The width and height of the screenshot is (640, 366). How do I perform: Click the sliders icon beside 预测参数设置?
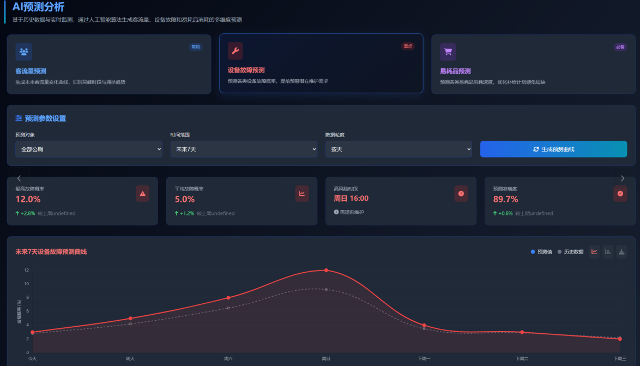pyautogui.click(x=19, y=118)
